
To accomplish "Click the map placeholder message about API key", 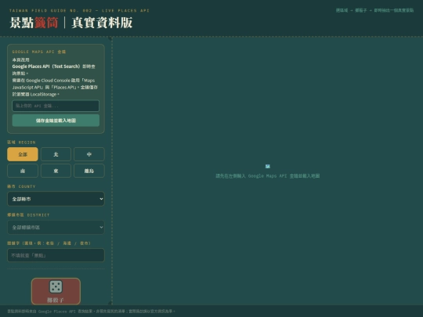I will point(268,176).
